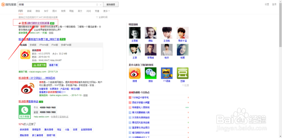The height and width of the screenshot is (138, 282).
Task: Clear the search box with X icon
Action: point(101,4)
